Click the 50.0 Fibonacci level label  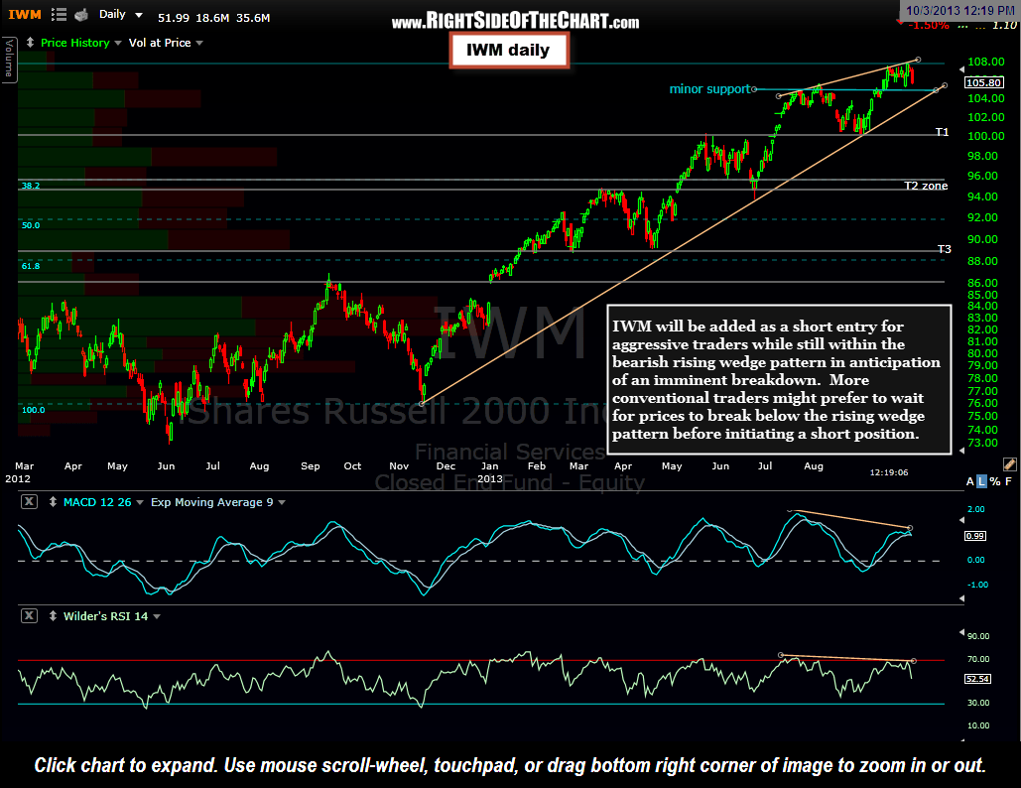pyautogui.click(x=31, y=225)
